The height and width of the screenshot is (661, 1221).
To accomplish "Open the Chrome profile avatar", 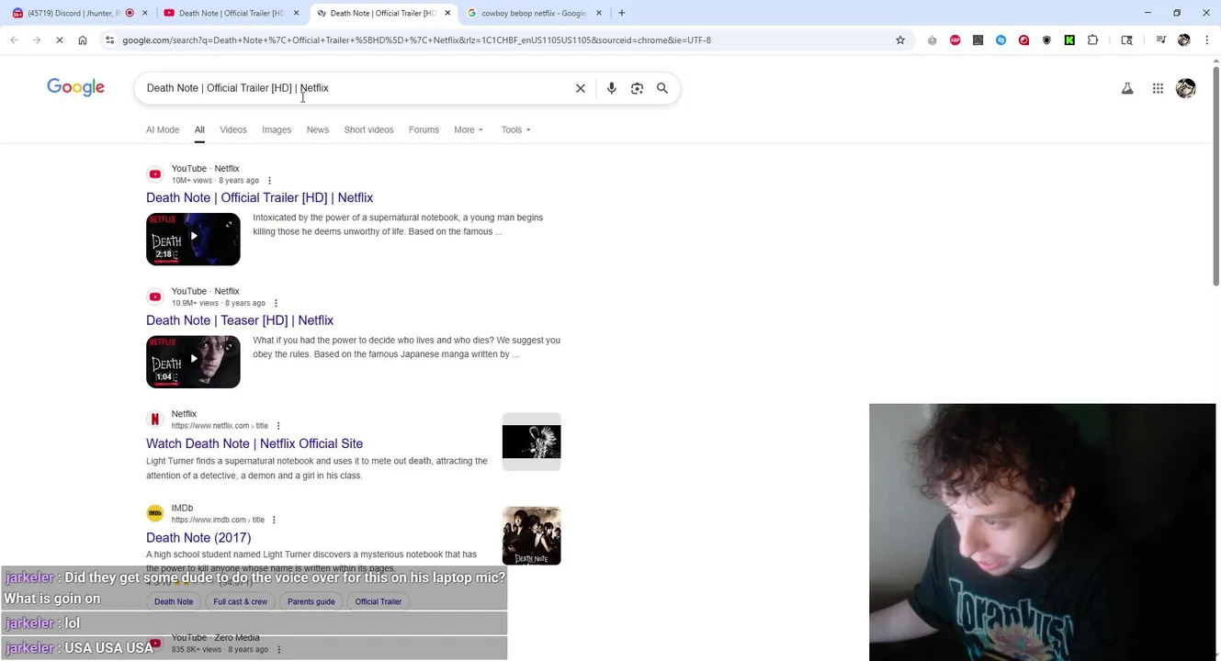I will [1184, 40].
